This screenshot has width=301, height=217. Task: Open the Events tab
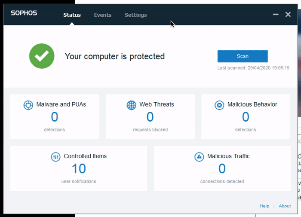103,15
